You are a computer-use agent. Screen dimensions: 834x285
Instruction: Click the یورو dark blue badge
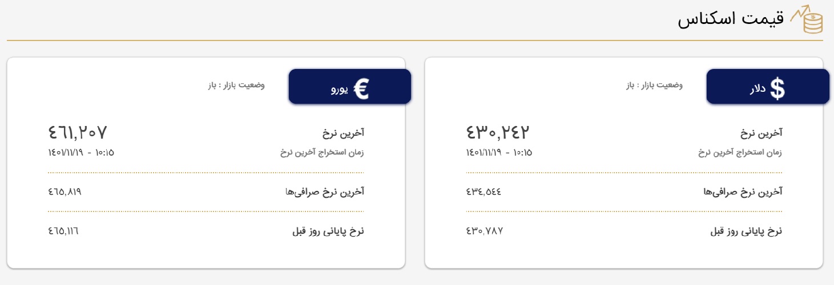tap(350, 87)
